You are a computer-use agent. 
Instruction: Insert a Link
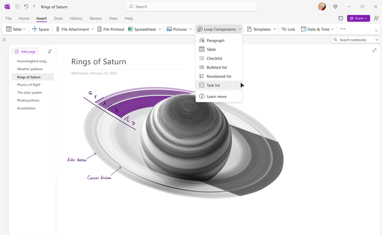288,29
